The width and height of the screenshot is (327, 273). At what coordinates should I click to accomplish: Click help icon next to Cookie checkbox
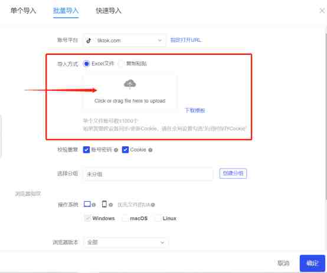[x=151, y=150]
